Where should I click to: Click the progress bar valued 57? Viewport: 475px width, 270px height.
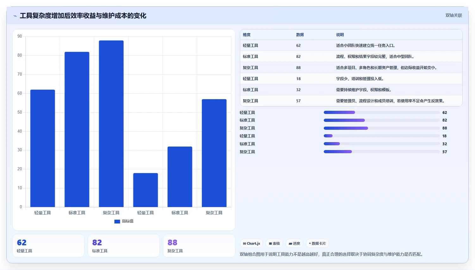coord(382,152)
